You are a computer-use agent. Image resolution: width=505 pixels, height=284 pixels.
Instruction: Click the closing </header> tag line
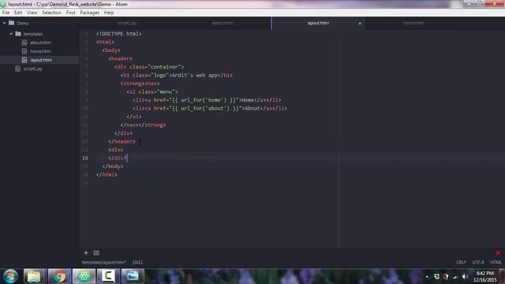coord(122,142)
